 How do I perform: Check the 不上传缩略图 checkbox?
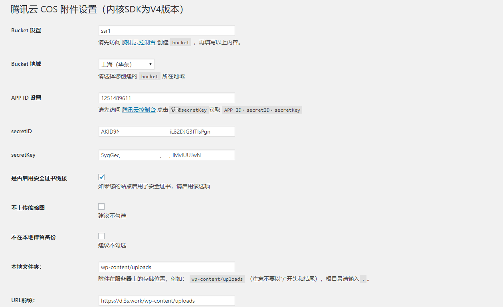[x=101, y=207]
